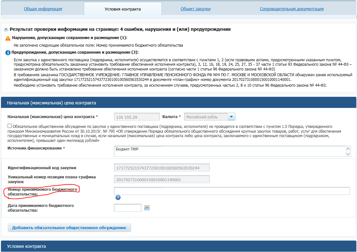The width and height of the screenshot is (357, 252).
Task: Click the 'Номер принимаемого бюджетного обязательства' input
Action: [x=232, y=191]
